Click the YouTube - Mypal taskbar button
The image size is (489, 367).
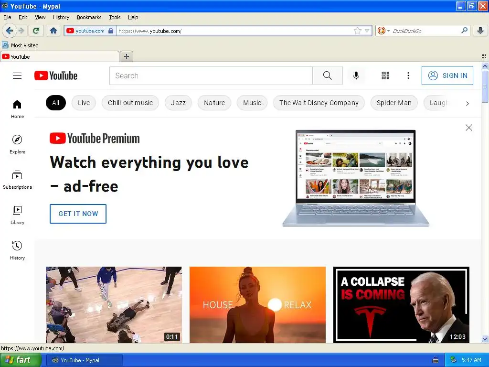(x=84, y=360)
